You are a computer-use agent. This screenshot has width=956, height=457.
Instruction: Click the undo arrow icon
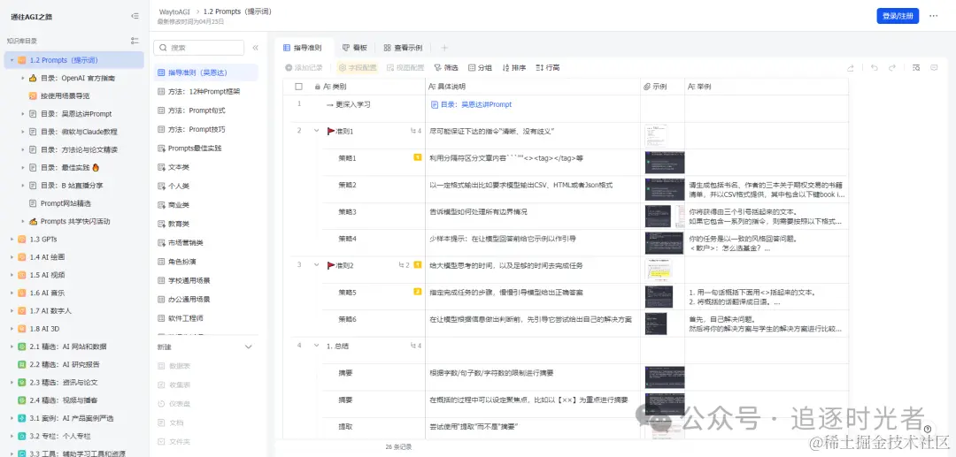(875, 68)
